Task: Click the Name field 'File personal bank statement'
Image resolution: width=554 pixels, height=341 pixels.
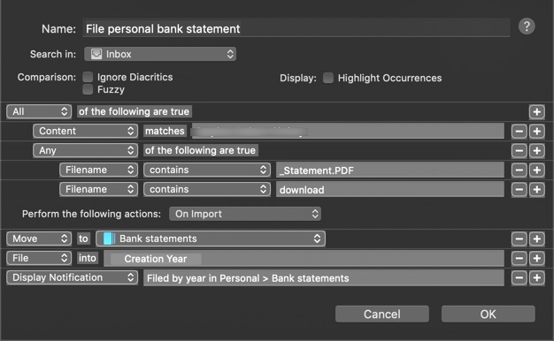Action: 296,28
